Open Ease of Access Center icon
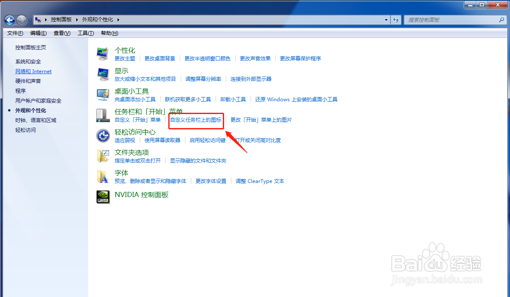Viewport: 510px width, 297px height. (103, 135)
